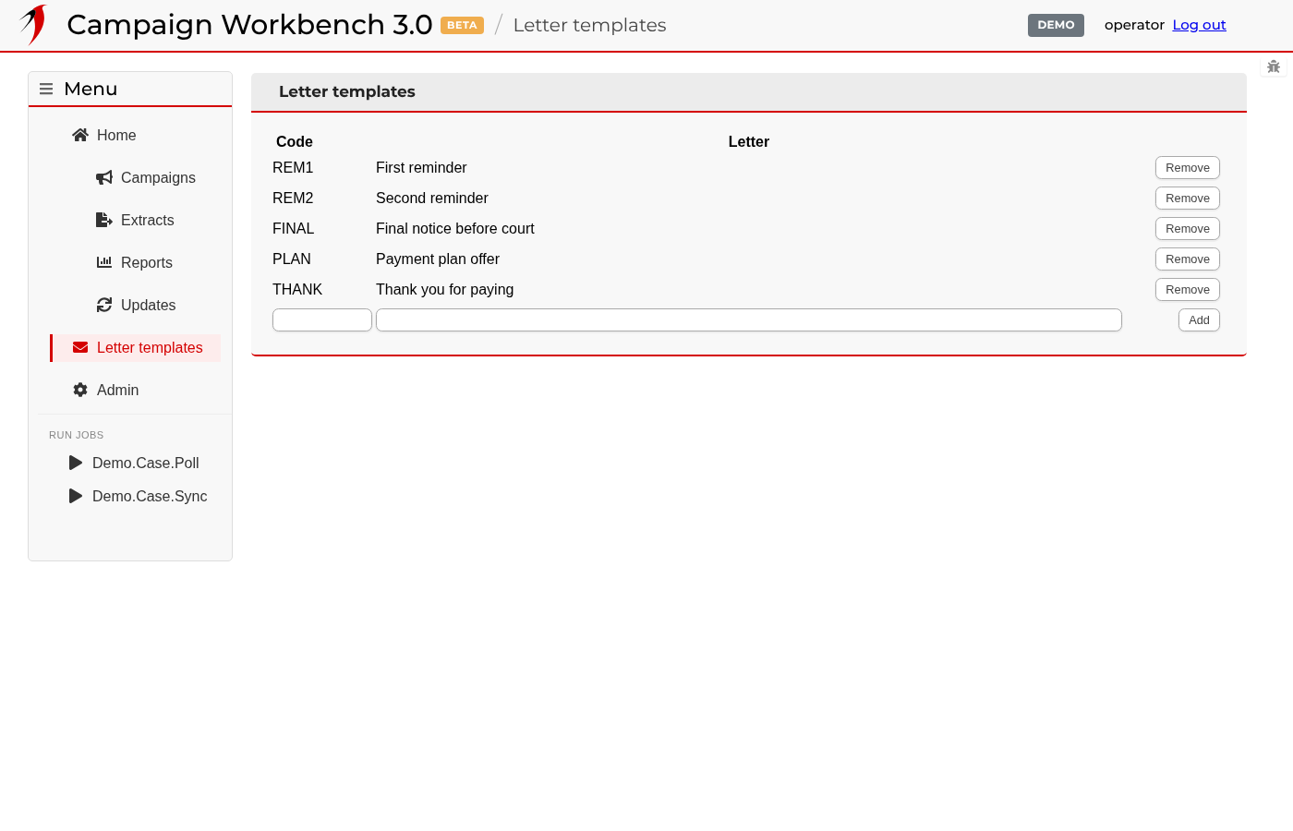The height and width of the screenshot is (831, 1293).
Task: Remove the REM2 Second reminder template
Action: coord(1188,199)
